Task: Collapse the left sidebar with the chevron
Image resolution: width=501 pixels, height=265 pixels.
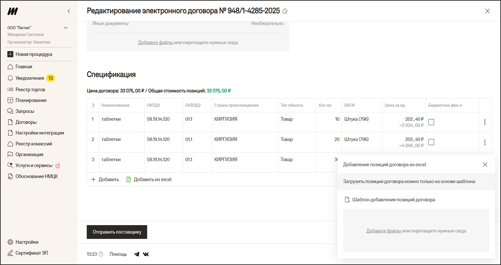Action: tap(69, 11)
